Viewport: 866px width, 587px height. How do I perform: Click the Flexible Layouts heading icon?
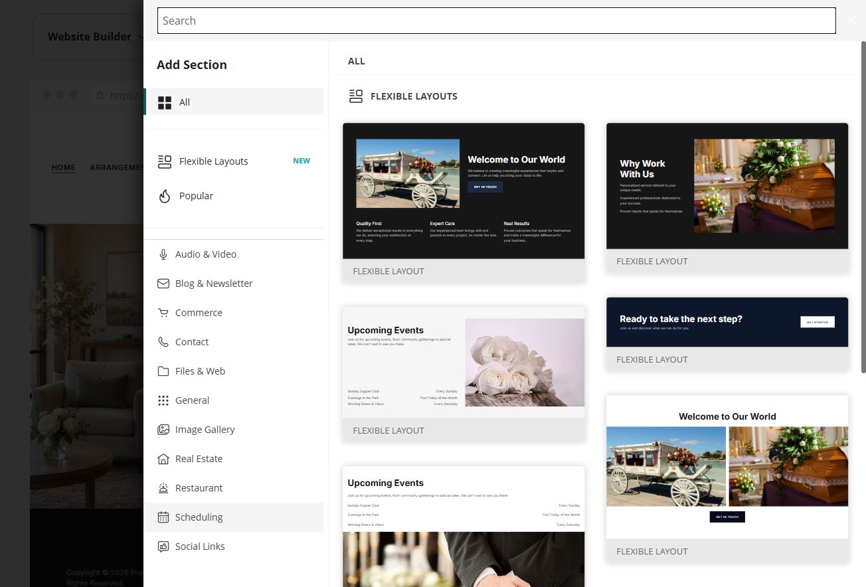pos(356,96)
